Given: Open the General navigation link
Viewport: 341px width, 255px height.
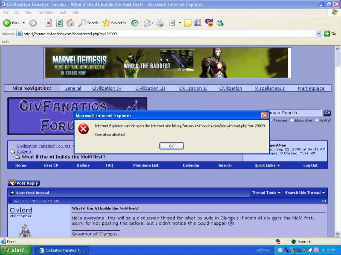Looking at the screenshot, I should [x=72, y=88].
